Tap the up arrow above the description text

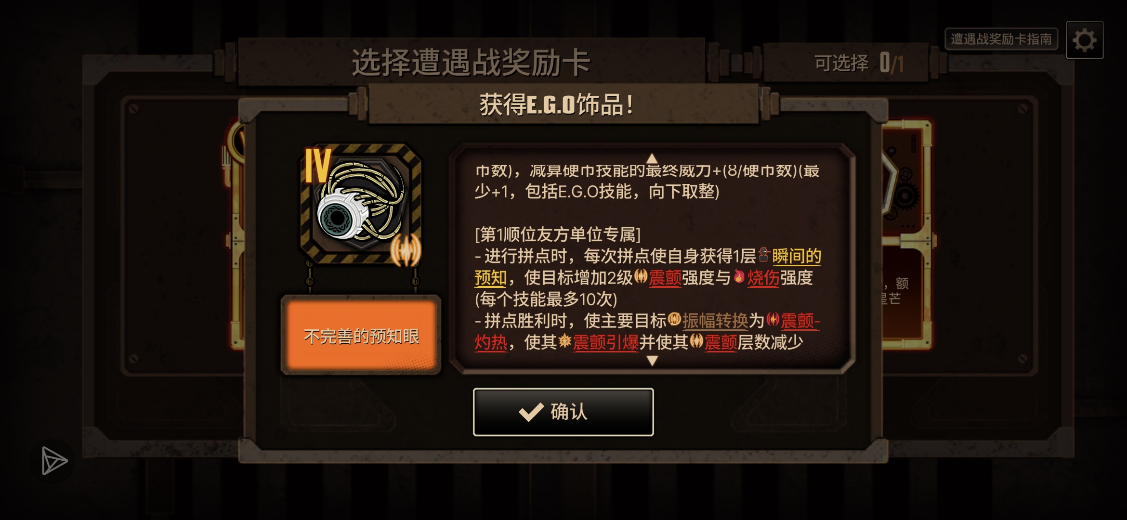tap(652, 158)
